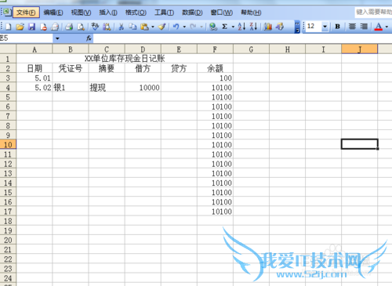Open the font size 12 dropdown

click(x=325, y=27)
